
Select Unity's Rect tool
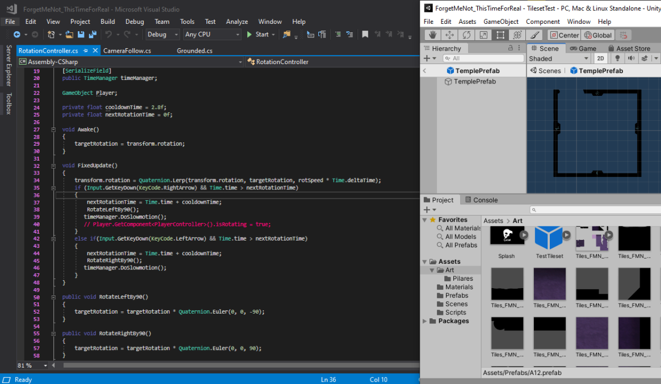[500, 35]
